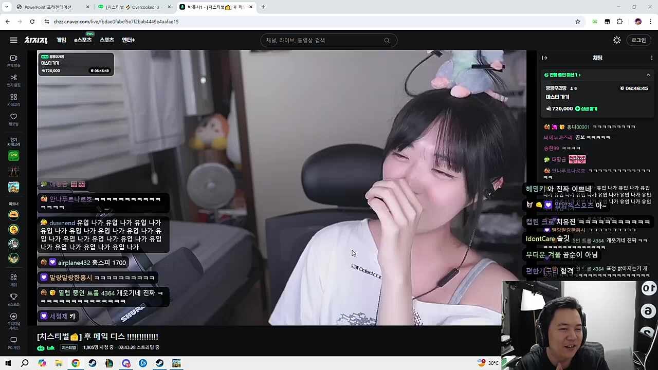Toggle the light/dark theme sun icon
The width and height of the screenshot is (658, 370).
pos(617,40)
